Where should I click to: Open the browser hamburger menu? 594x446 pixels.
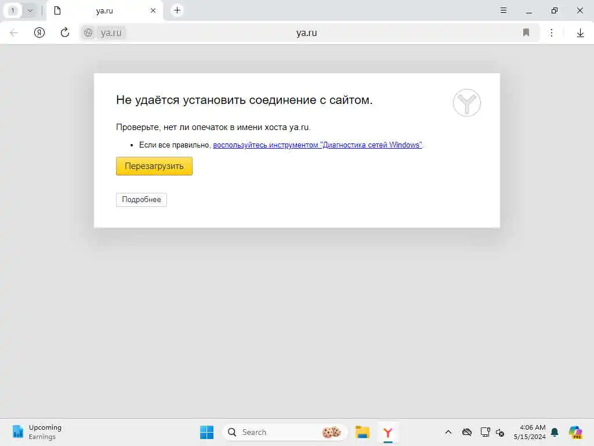(x=503, y=10)
